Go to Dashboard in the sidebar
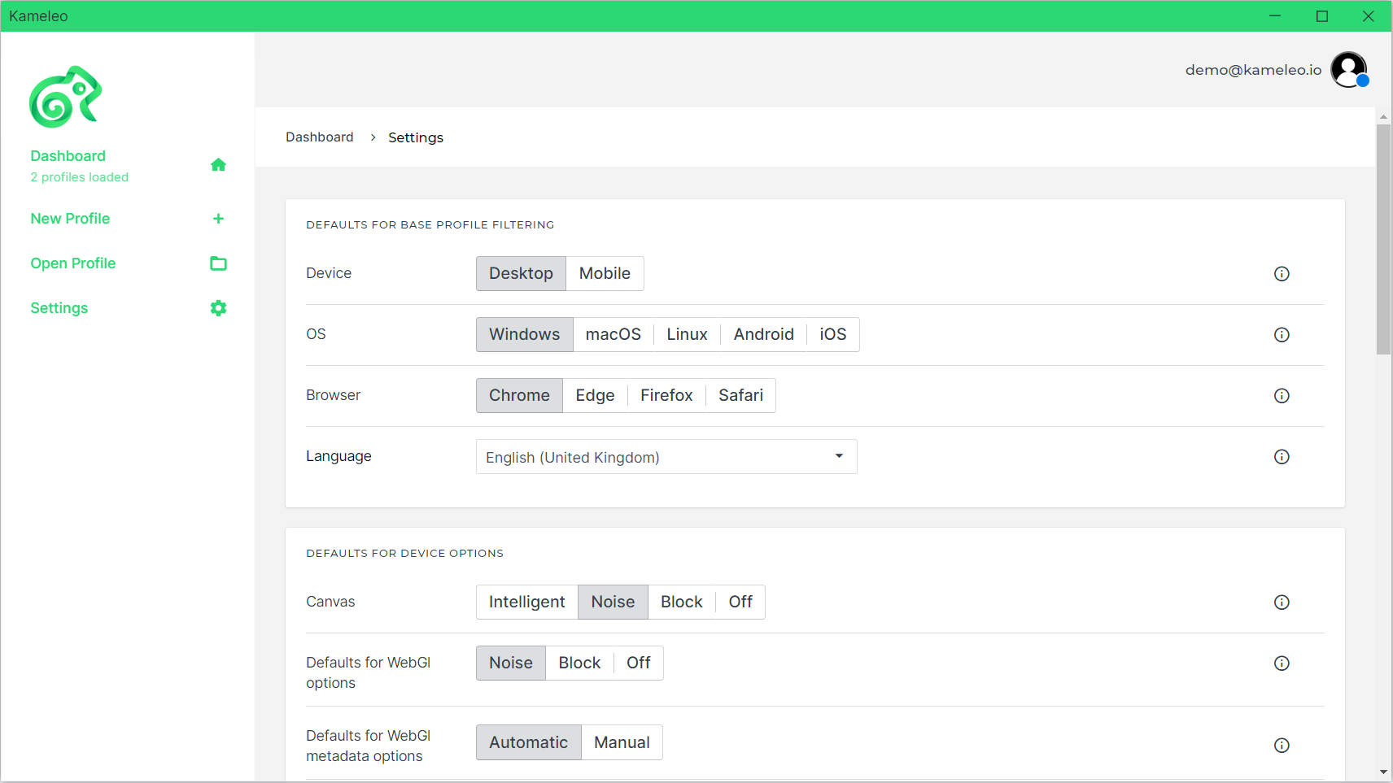 (68, 156)
